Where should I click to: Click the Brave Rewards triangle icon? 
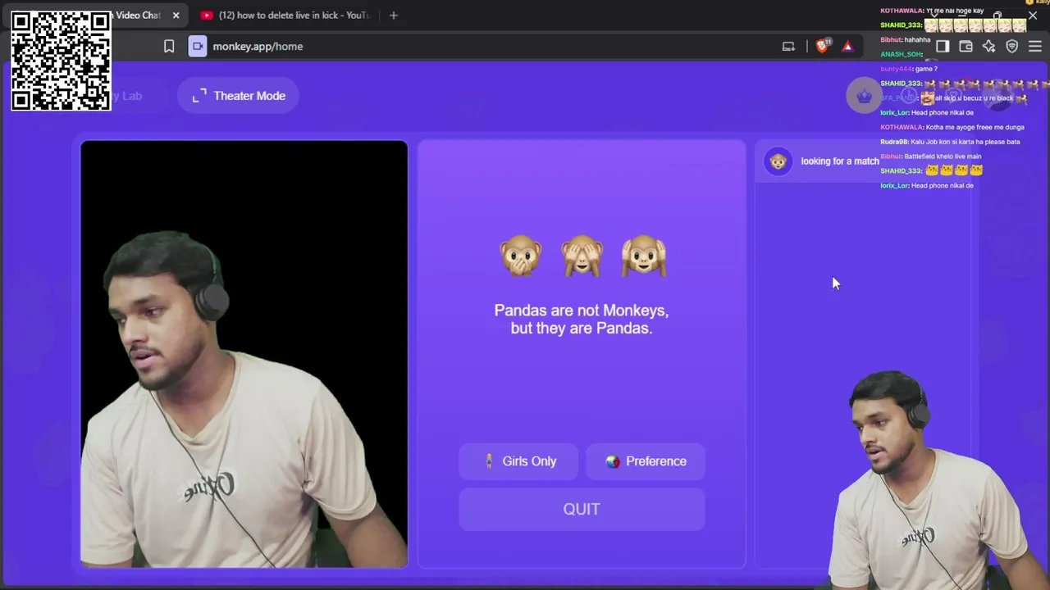pos(847,47)
